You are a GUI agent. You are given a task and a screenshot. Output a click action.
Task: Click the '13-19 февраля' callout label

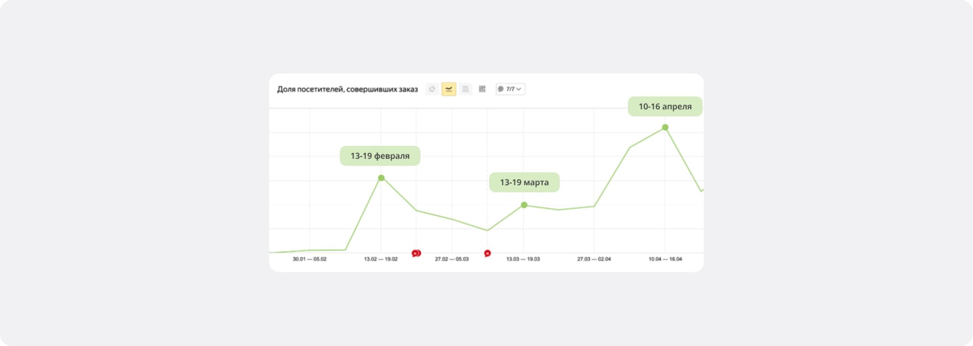(x=380, y=156)
